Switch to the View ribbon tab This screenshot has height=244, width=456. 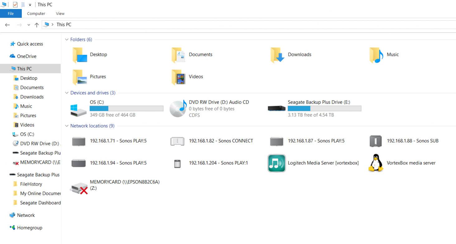click(60, 13)
